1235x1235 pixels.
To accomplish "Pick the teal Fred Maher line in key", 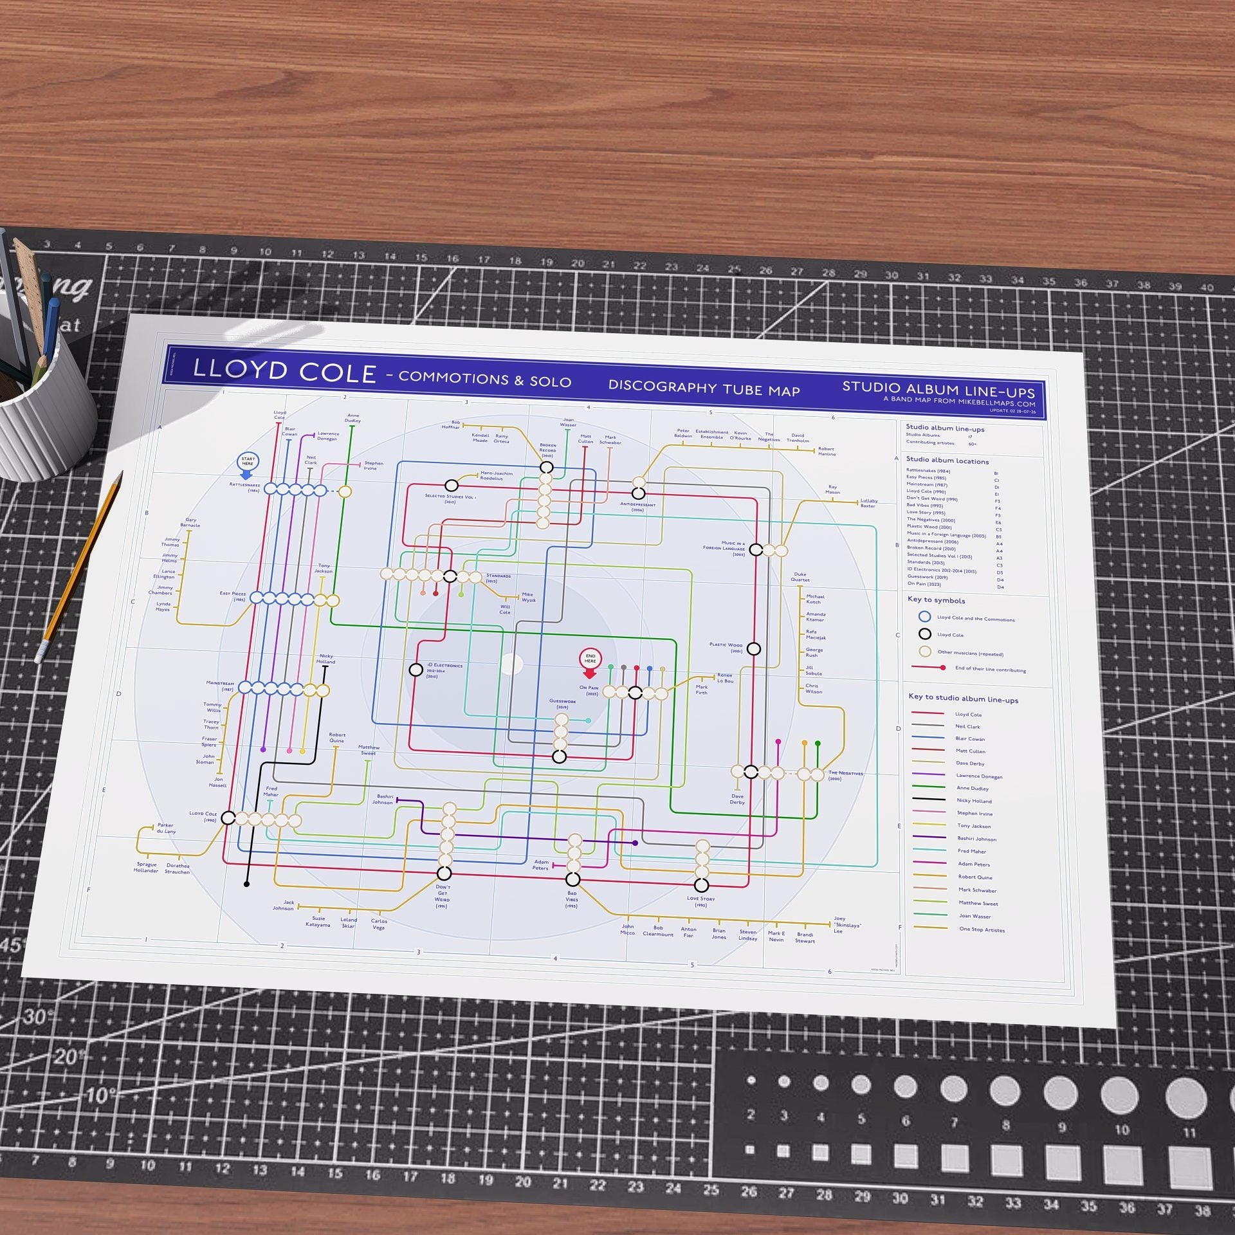I will (929, 850).
